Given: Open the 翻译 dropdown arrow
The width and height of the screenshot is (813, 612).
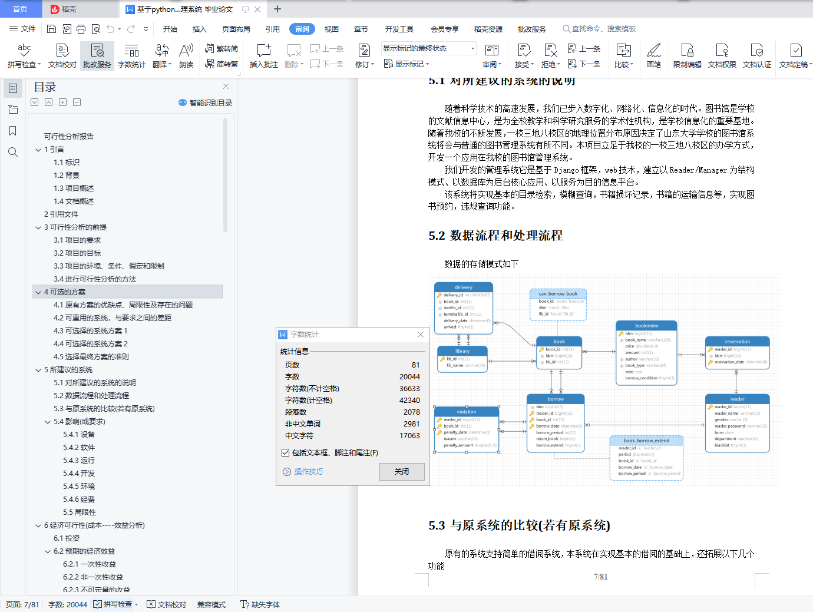Looking at the screenshot, I should tap(170, 65).
